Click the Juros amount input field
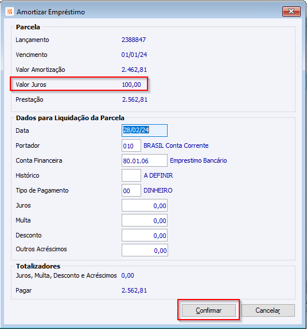Image resolution: width=307 pixels, height=330 pixels. click(x=145, y=205)
